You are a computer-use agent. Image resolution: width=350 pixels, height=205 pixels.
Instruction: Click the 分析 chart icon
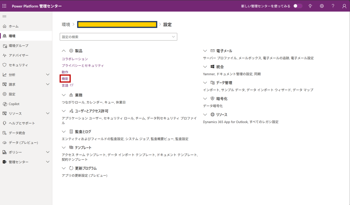pyautogui.click(x=4, y=75)
